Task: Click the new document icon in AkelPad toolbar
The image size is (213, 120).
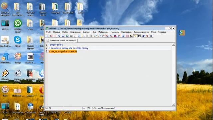Action: 47,36
